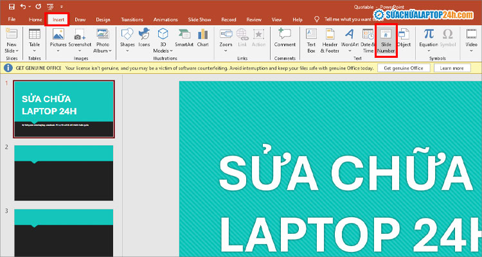Image resolution: width=482 pixels, height=257 pixels.
Task: Insert a Chart
Action: click(203, 37)
